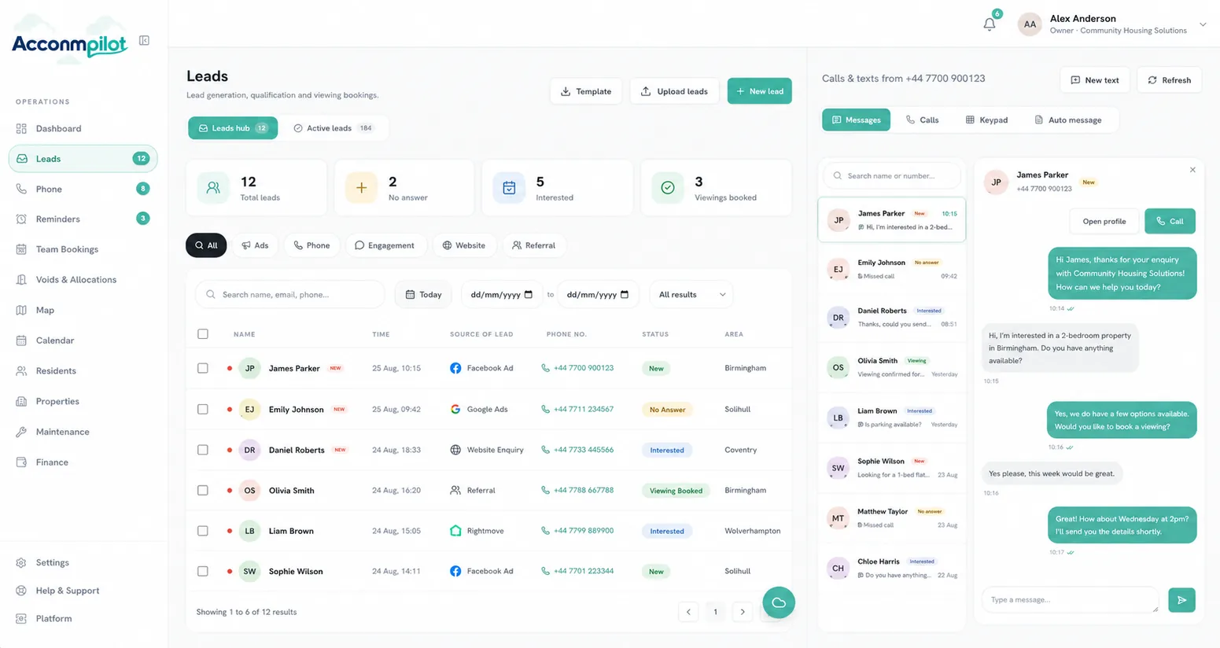Check the box for Daniel Roberts
The width and height of the screenshot is (1220, 648).
(x=203, y=450)
